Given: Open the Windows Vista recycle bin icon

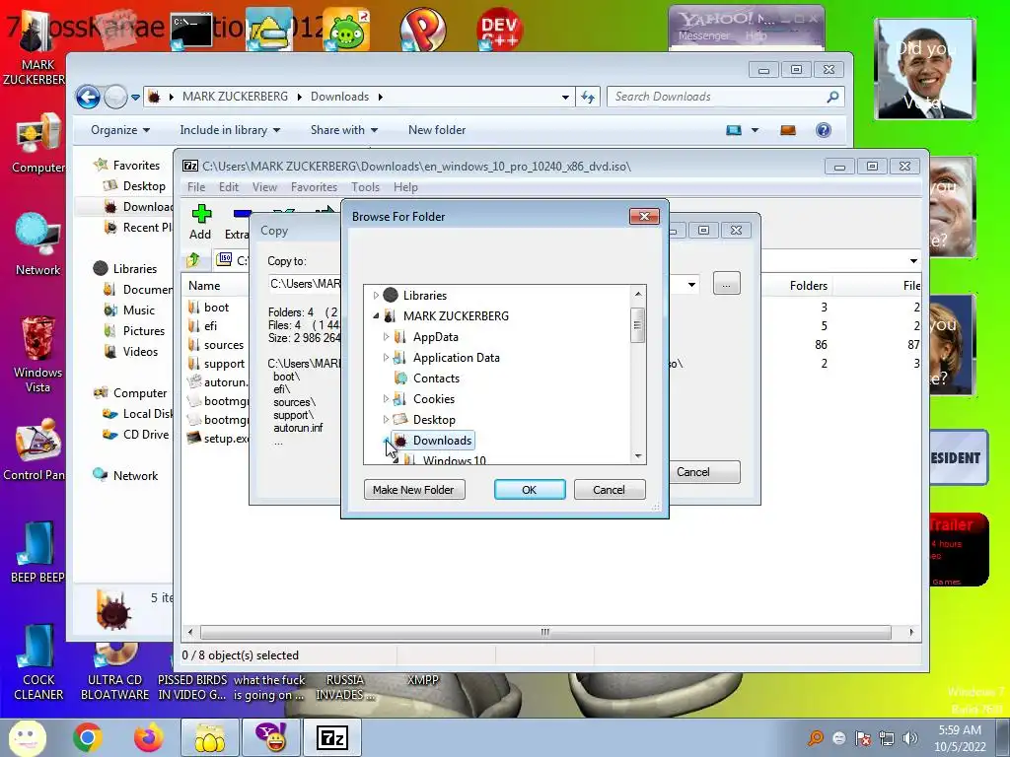Looking at the screenshot, I should click(x=38, y=354).
